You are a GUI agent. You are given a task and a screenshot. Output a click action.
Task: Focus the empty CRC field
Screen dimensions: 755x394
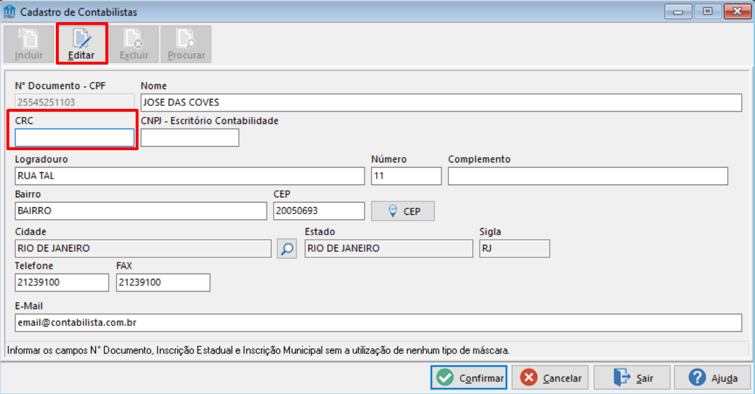pos(75,137)
